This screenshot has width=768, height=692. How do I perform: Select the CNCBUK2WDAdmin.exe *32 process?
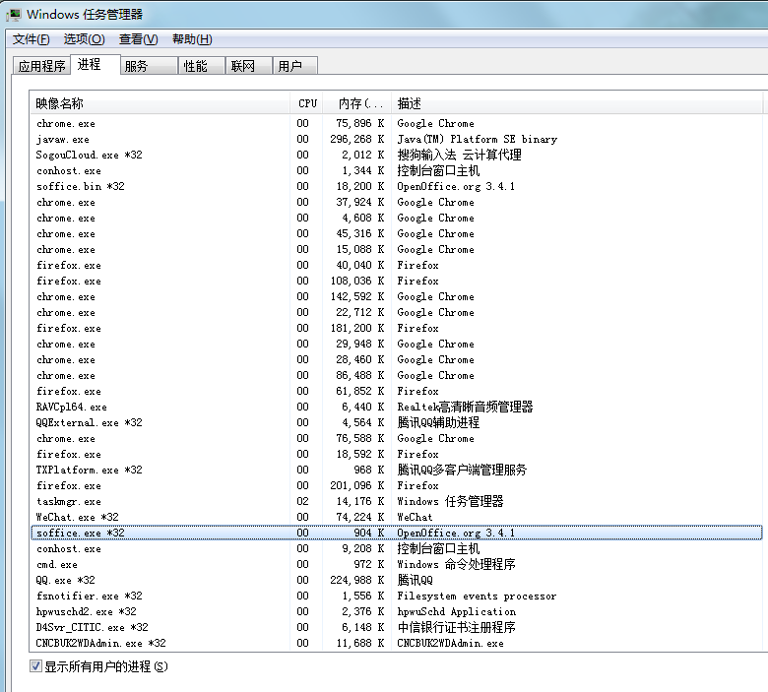point(397,643)
